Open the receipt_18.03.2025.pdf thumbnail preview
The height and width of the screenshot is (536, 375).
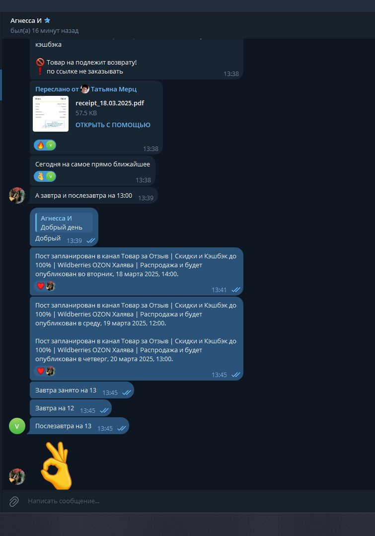(x=51, y=114)
